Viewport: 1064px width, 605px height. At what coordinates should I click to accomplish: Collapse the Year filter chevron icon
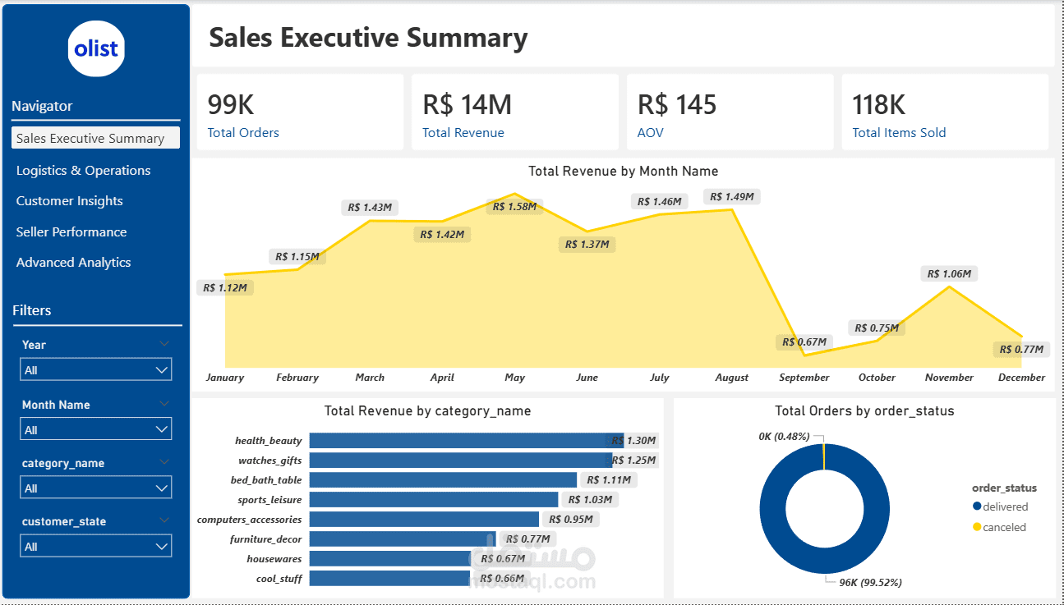(164, 344)
